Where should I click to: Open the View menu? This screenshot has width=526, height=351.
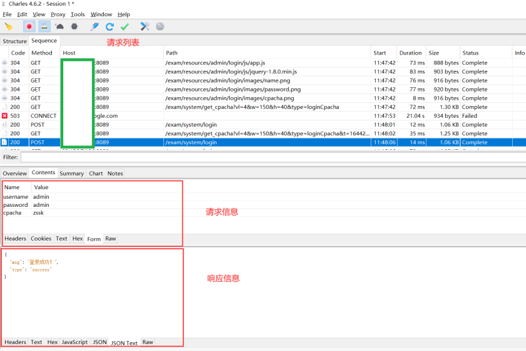coord(39,14)
